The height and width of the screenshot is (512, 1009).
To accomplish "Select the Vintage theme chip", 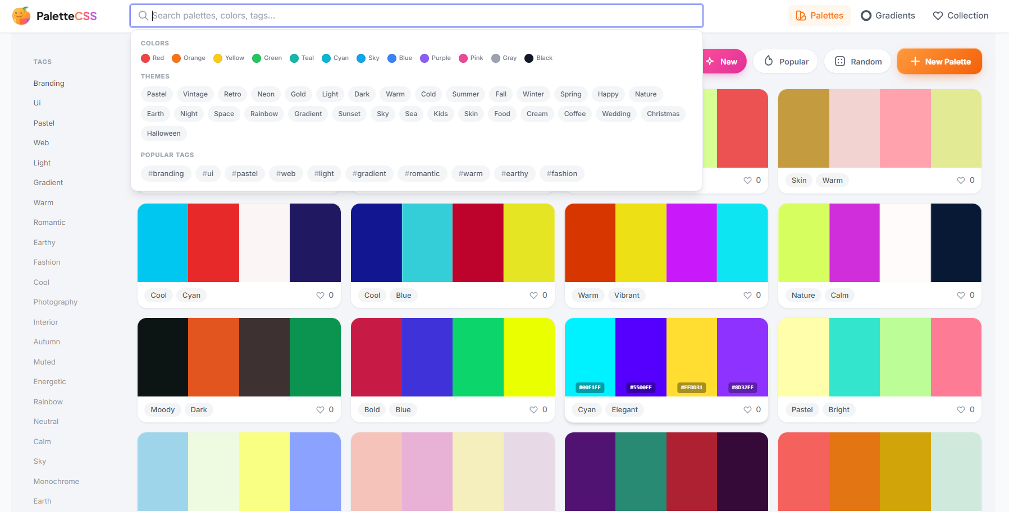I will coord(195,94).
